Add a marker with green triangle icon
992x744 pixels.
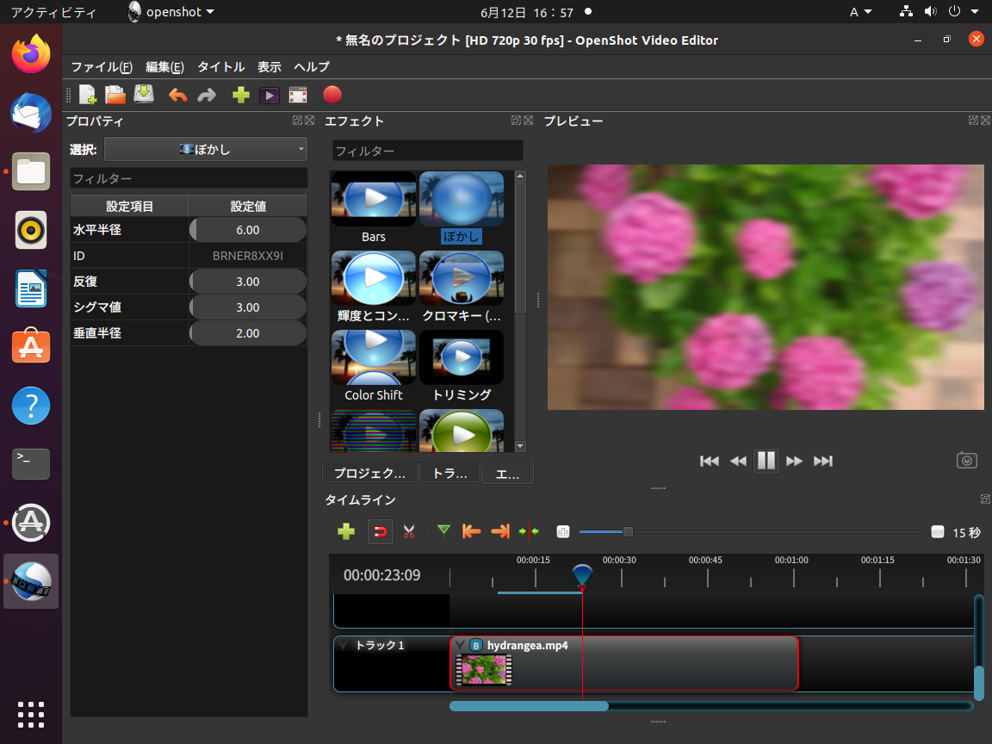443,530
